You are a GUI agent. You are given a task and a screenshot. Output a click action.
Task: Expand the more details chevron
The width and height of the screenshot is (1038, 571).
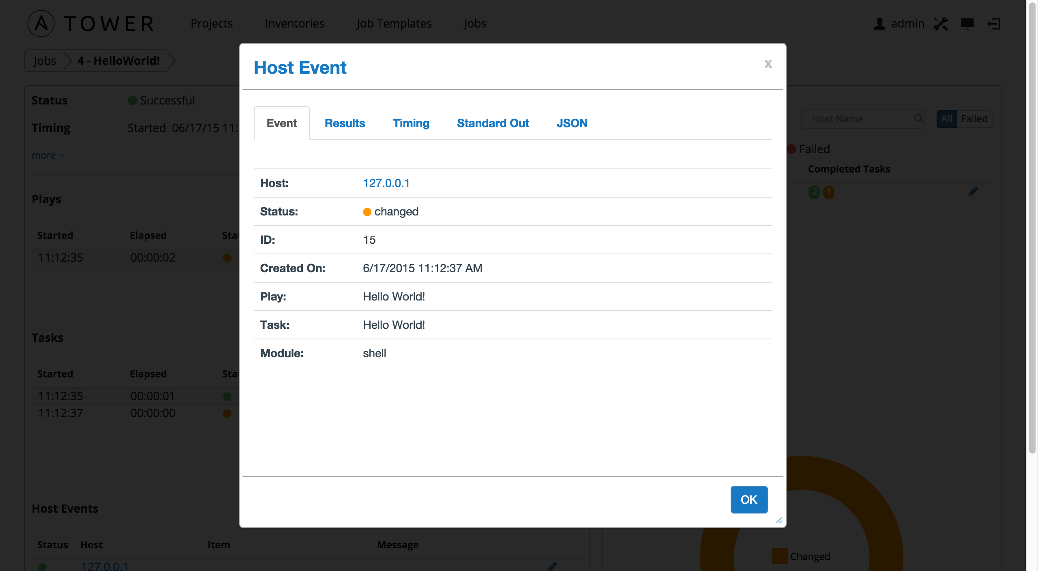[62, 156]
